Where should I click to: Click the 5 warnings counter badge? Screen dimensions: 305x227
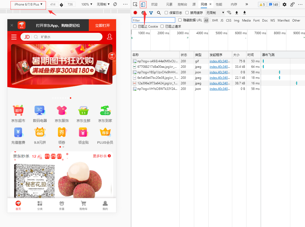(262, 4)
